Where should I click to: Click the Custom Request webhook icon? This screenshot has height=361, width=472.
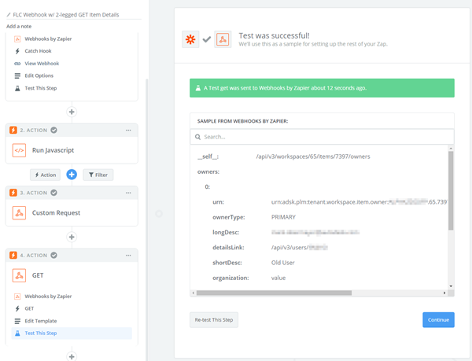(x=19, y=212)
